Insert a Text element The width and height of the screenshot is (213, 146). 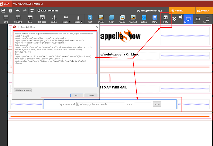(x=90, y=19)
